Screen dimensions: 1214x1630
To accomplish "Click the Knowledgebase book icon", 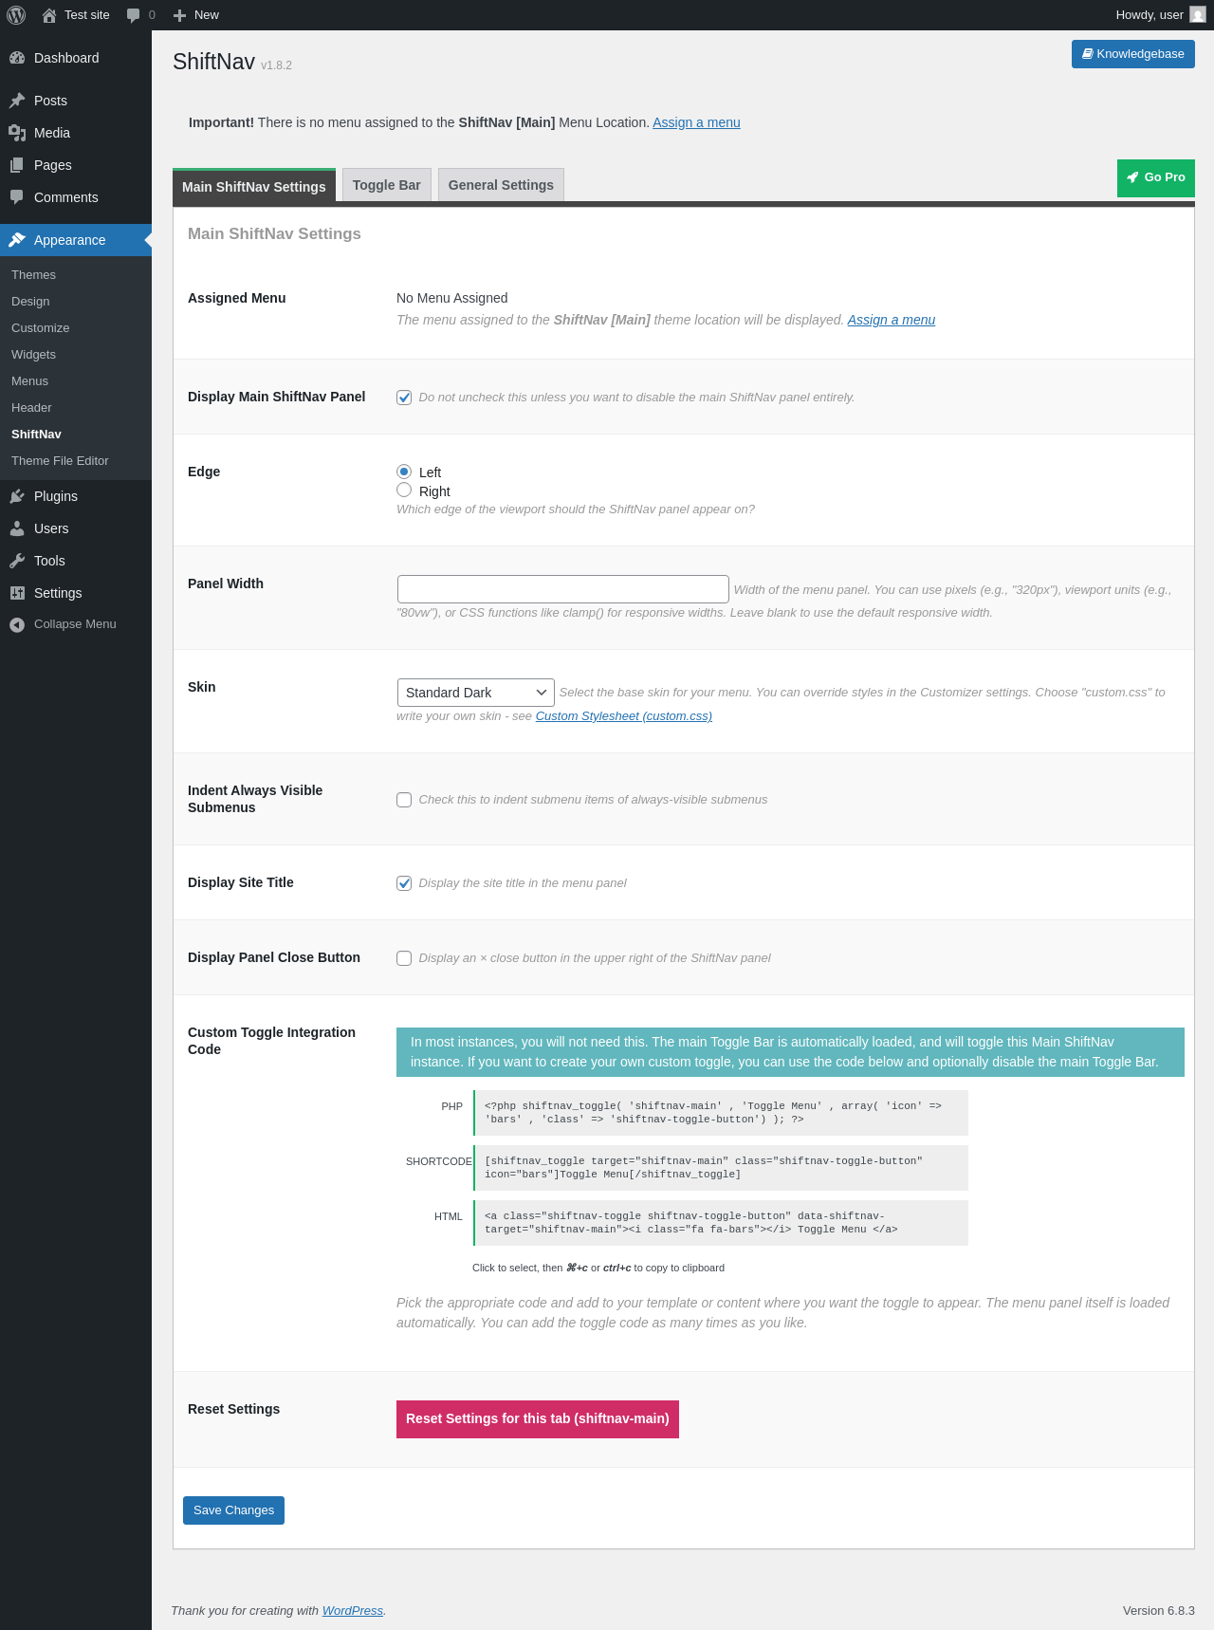I will pos(1088,54).
